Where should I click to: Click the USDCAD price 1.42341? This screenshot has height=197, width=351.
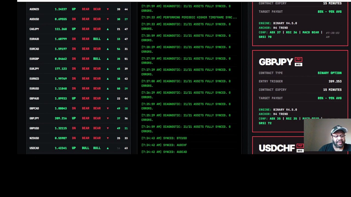coord(61,148)
